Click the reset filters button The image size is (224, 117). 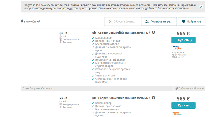tap(122, 21)
